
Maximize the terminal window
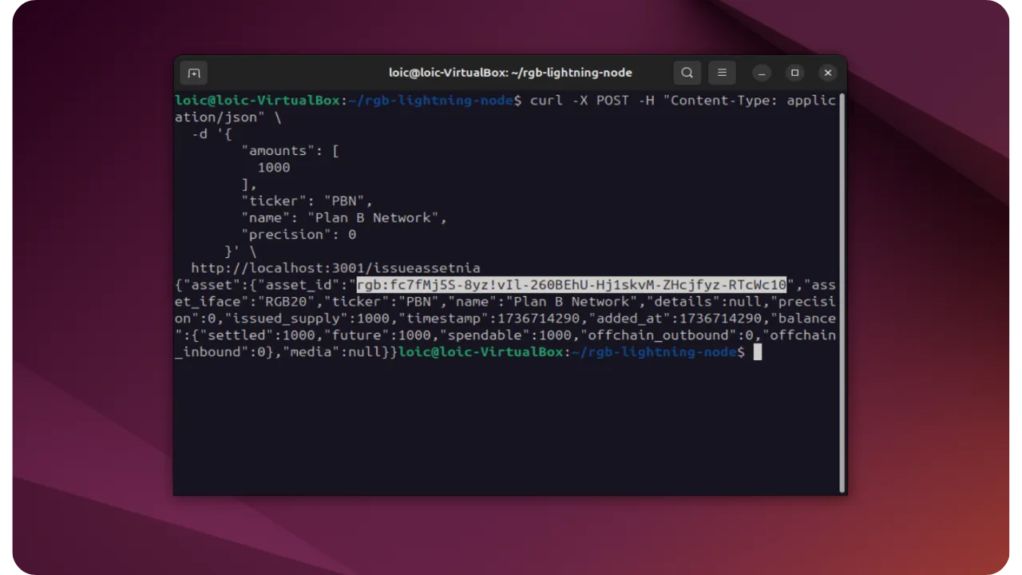[794, 73]
